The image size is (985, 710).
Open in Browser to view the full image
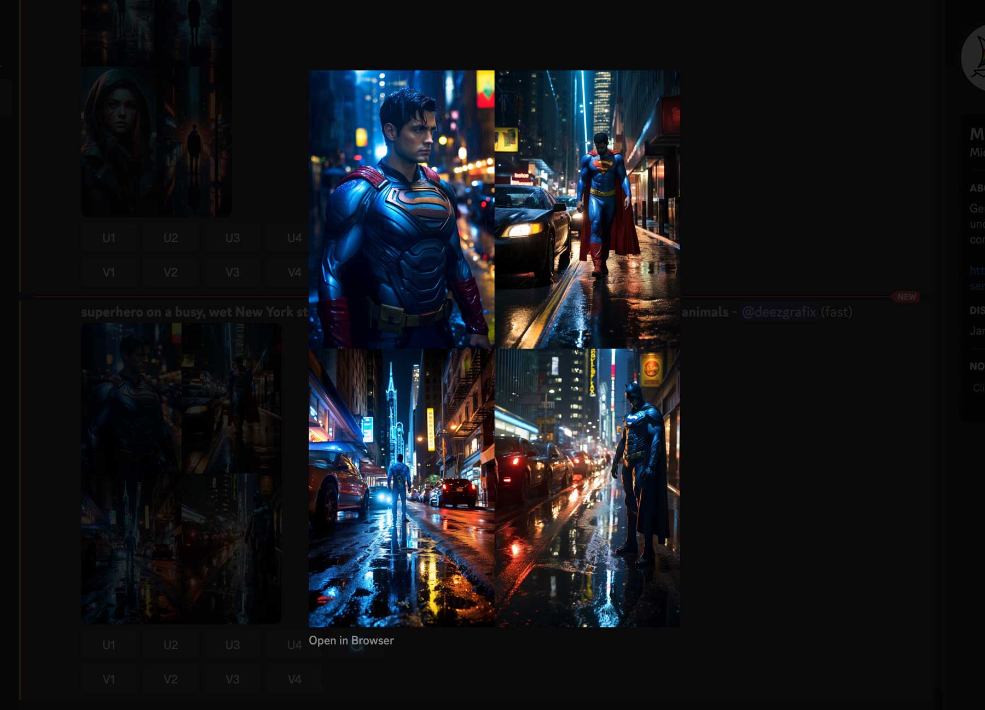point(351,640)
